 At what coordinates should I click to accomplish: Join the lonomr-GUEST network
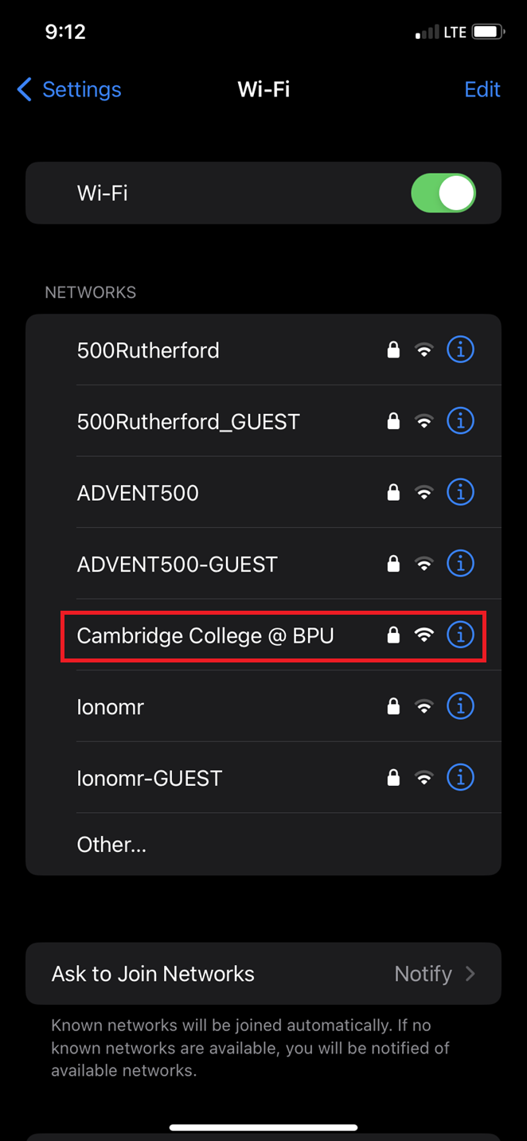point(150,778)
